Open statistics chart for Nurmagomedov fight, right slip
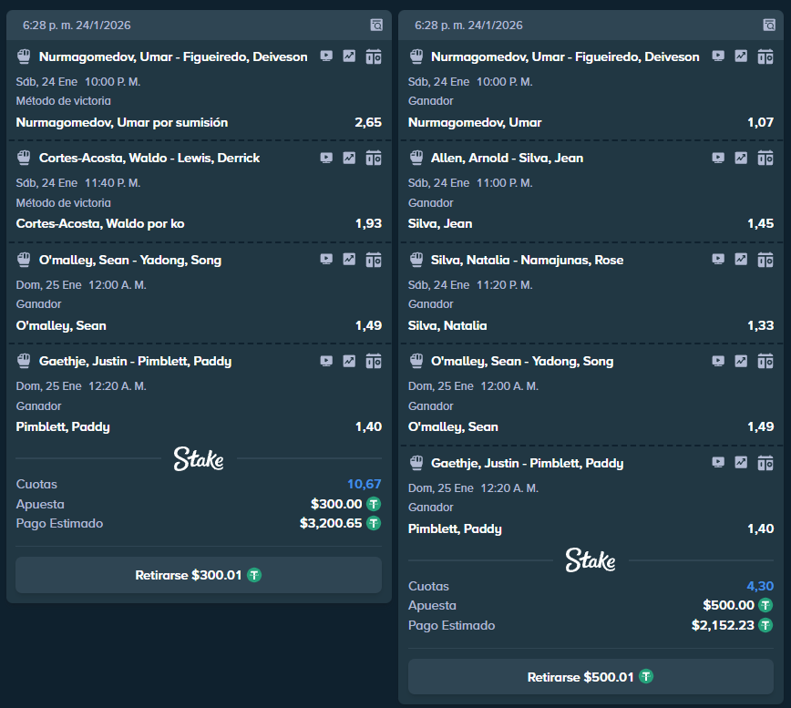Viewport: 791px width, 708px height. click(x=741, y=56)
